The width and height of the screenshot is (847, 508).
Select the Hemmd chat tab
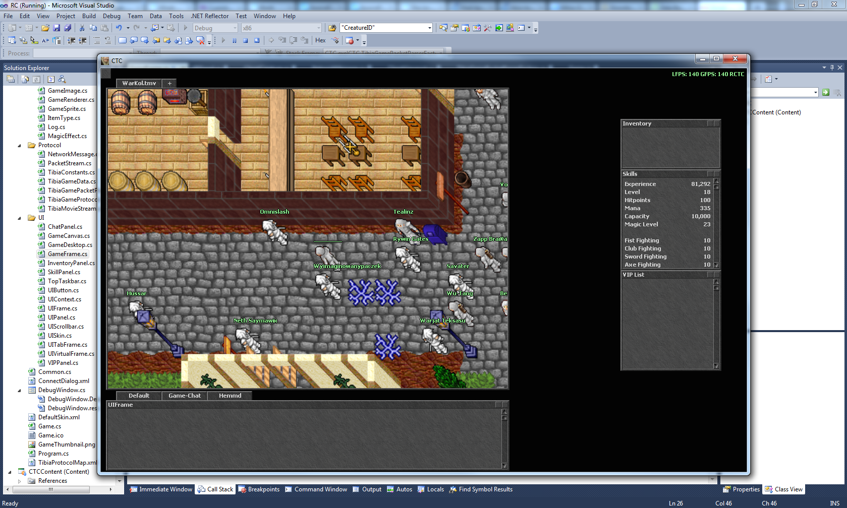click(x=230, y=396)
